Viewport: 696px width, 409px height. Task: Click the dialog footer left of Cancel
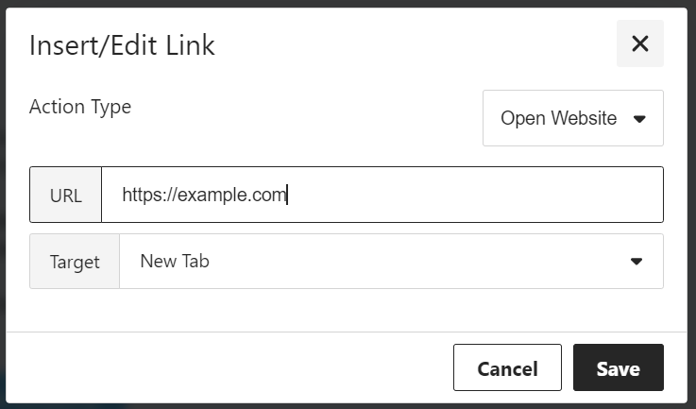(227, 368)
